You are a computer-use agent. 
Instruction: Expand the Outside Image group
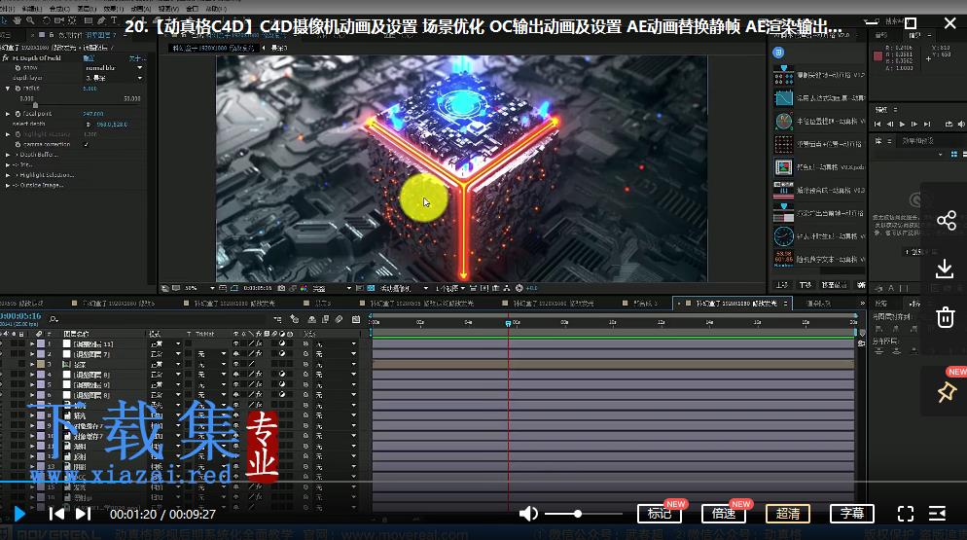(x=8, y=185)
